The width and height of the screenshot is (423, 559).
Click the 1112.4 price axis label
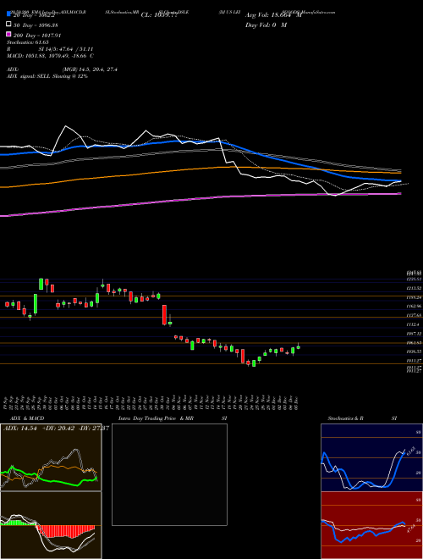click(415, 324)
